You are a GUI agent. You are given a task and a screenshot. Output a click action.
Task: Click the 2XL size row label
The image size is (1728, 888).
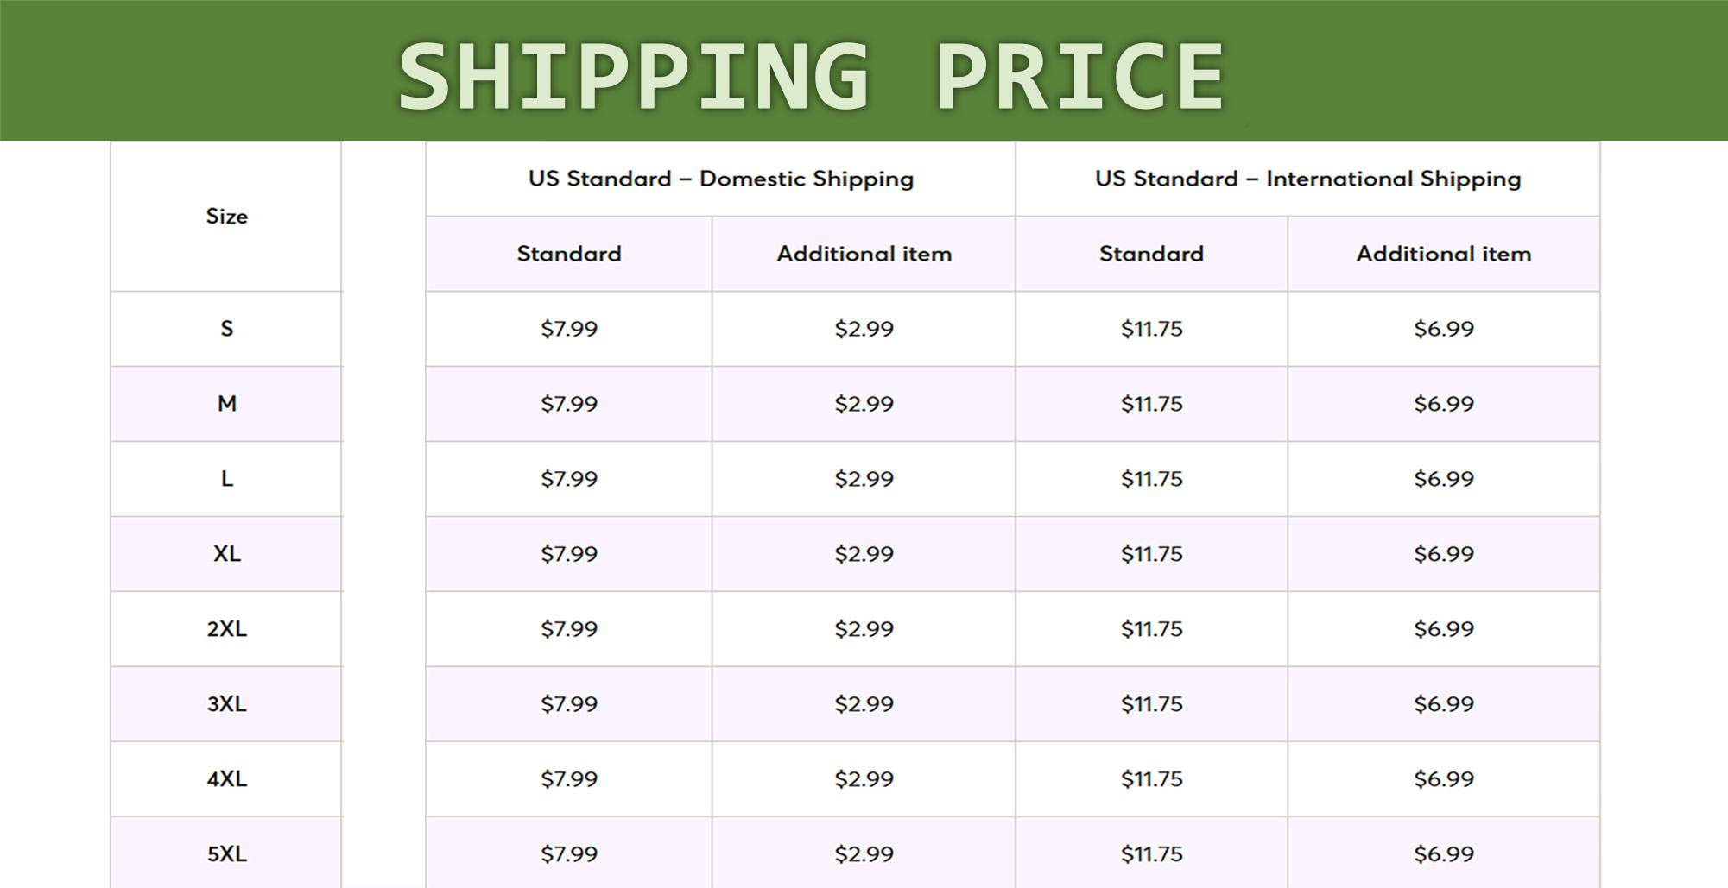[227, 629]
